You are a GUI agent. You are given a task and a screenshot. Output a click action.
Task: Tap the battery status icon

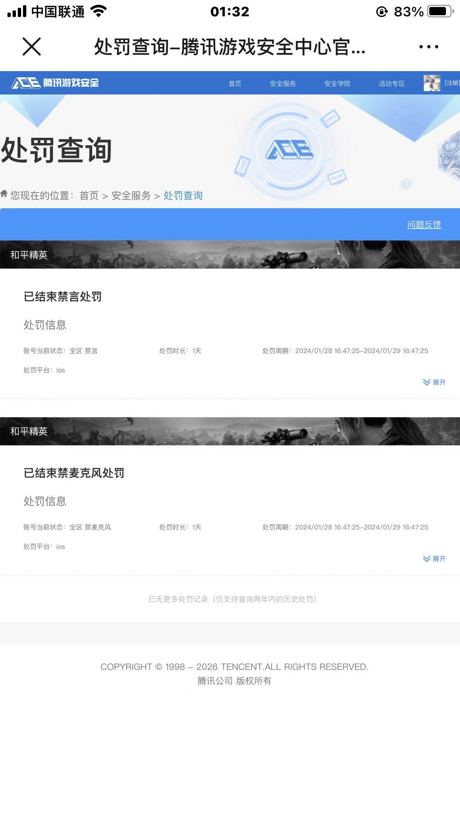[440, 11]
